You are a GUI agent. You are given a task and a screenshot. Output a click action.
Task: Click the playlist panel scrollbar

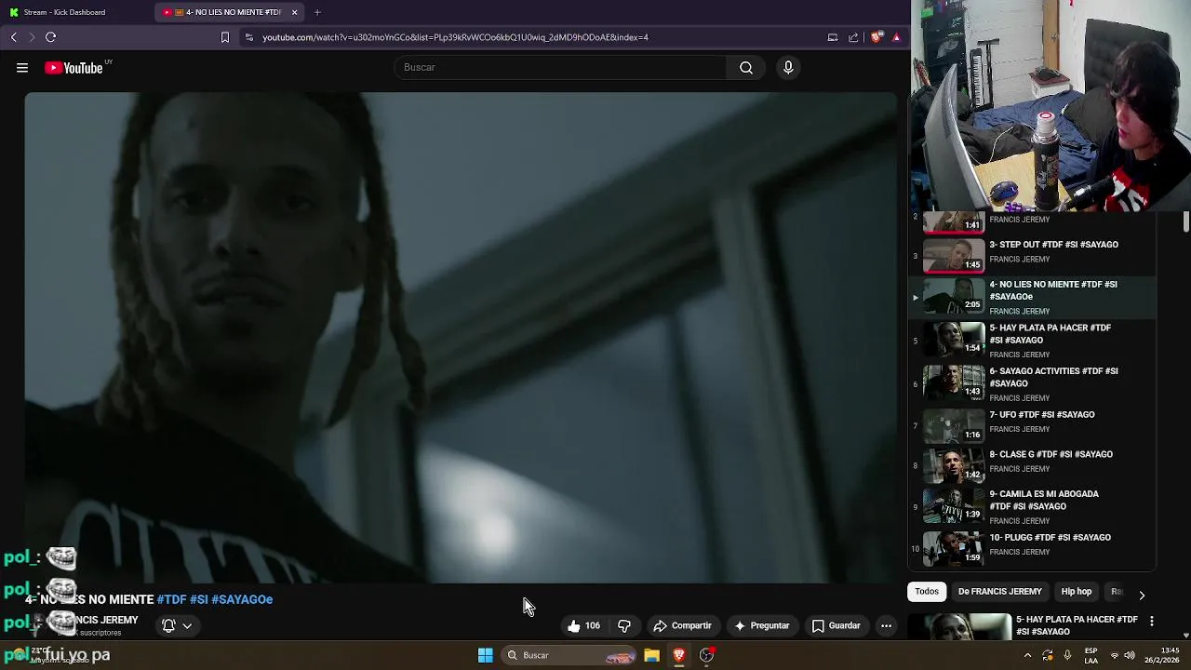(x=1185, y=223)
